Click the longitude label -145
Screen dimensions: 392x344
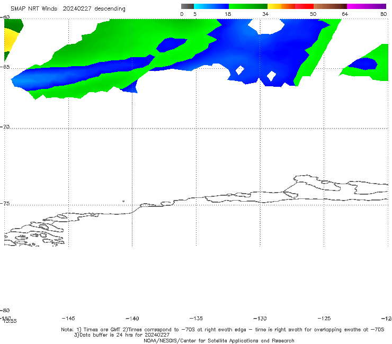coord(68,318)
